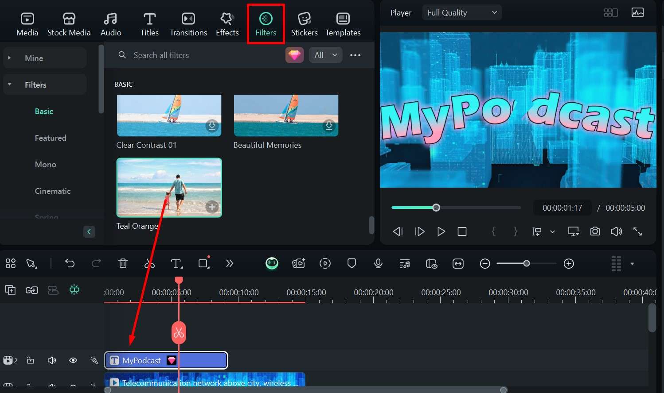This screenshot has width=664, height=393.
Task: Open the Featured filter category
Action: (51, 138)
